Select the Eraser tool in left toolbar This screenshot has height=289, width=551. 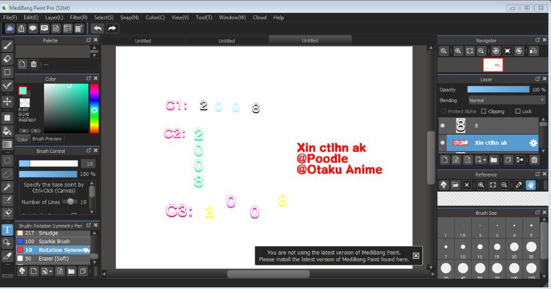pyautogui.click(x=7, y=59)
